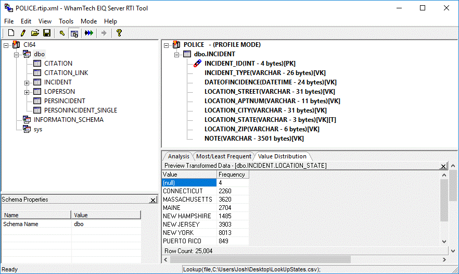Click the gray single arrow toolbar icon
This screenshot has width=459, height=274.
(104, 33)
